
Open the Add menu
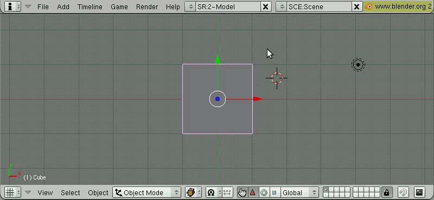(63, 6)
